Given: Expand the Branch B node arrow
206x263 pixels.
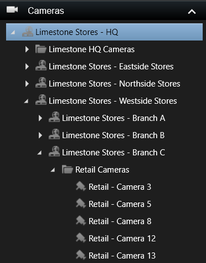Looking at the screenshot, I should coord(40,135).
